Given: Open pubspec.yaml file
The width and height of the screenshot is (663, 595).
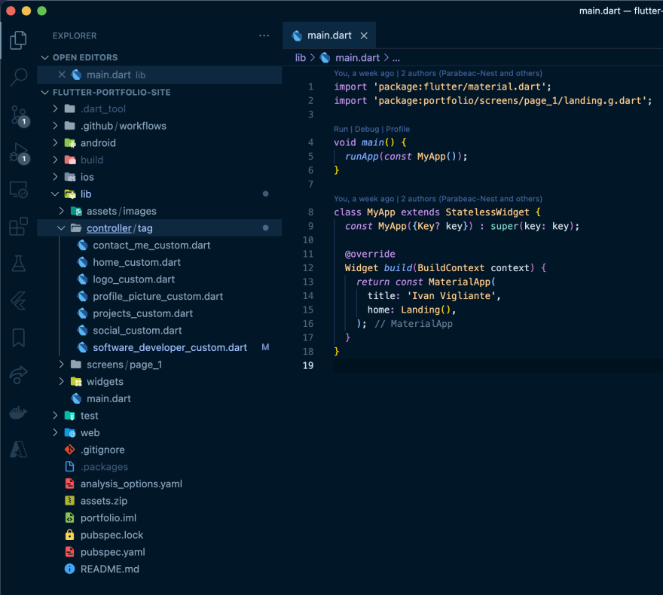Looking at the screenshot, I should tap(112, 552).
